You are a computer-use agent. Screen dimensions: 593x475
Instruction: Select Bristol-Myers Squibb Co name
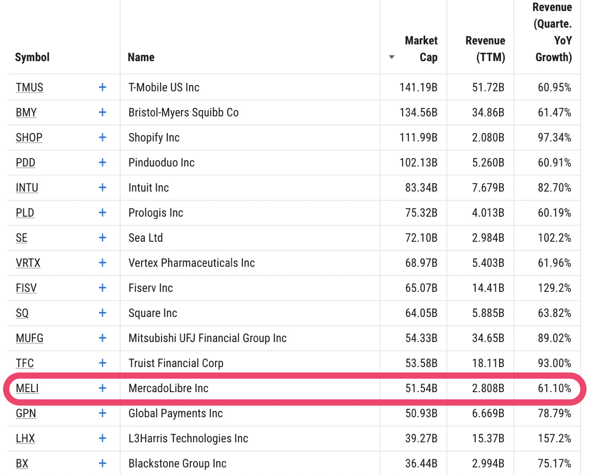point(184,113)
